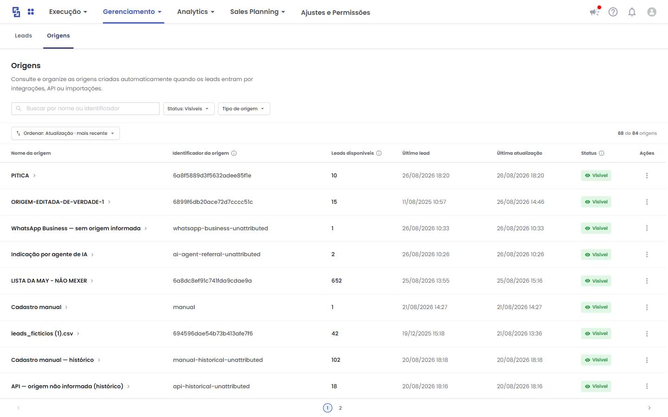
Task: Click Última atualização column header
Action: click(x=520, y=153)
